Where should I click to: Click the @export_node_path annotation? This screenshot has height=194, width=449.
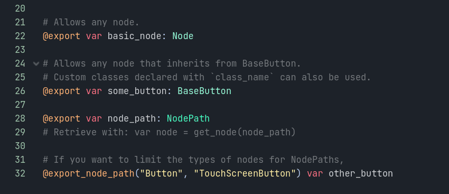[x=89, y=174]
